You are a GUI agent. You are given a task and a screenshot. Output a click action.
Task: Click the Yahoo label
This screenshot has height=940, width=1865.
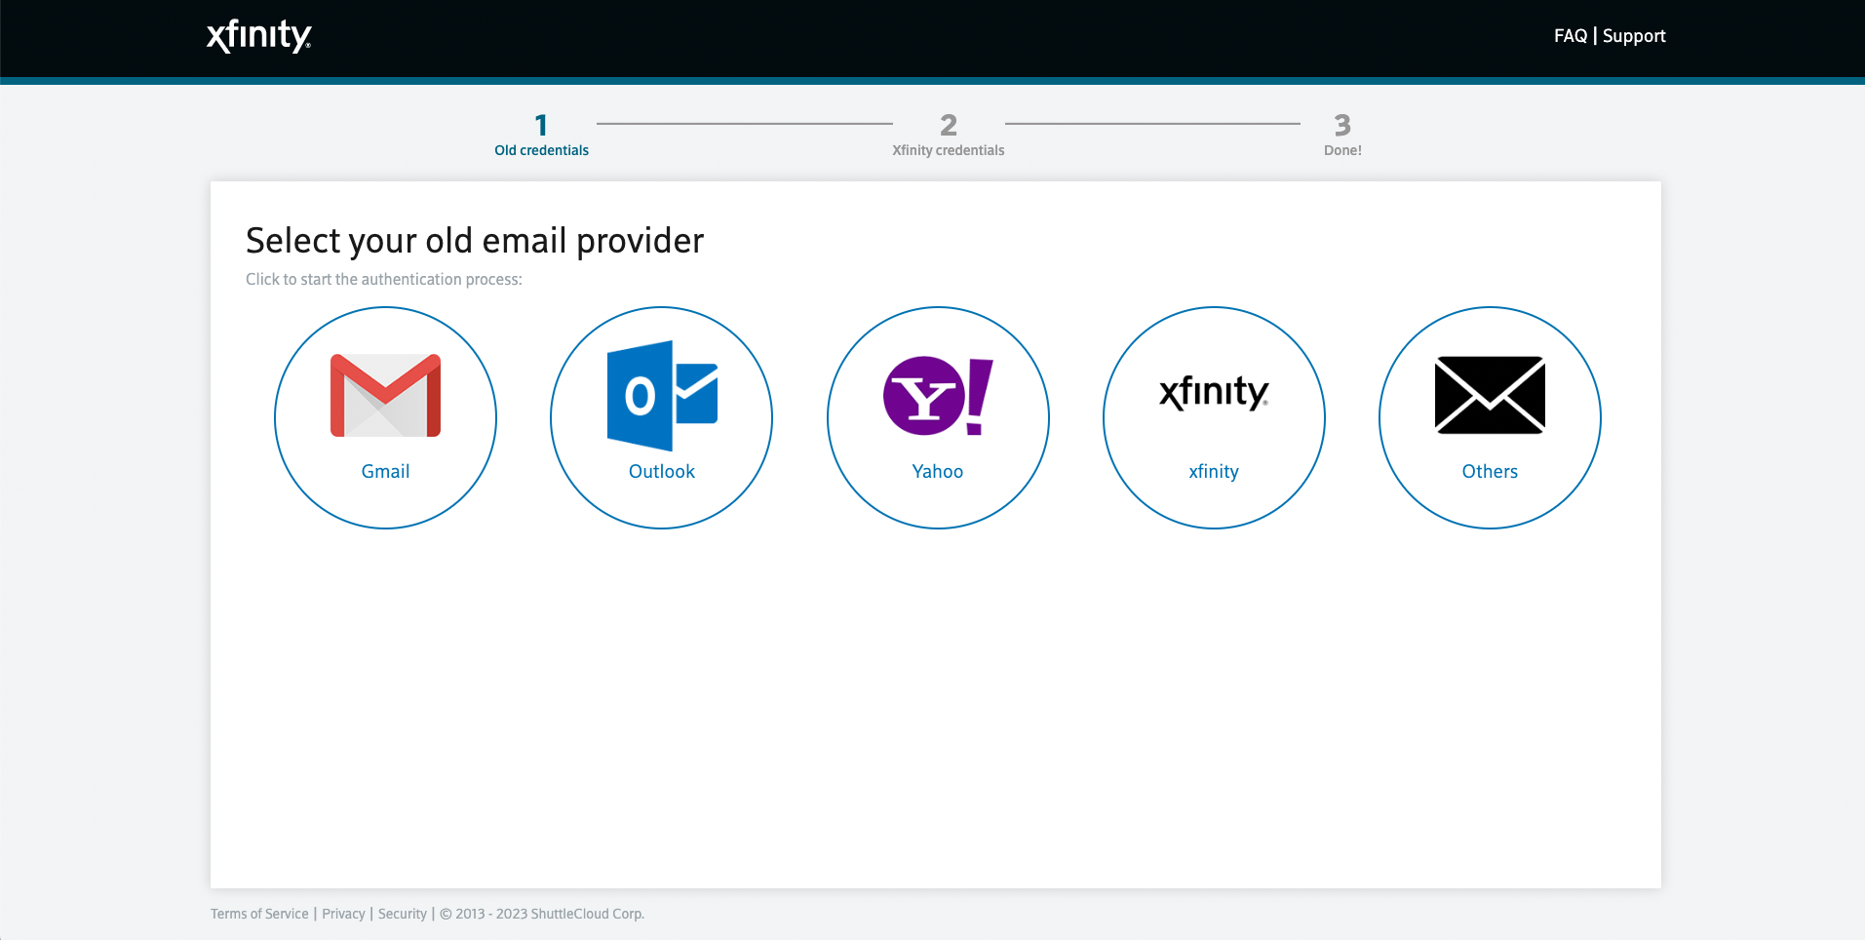point(938,471)
